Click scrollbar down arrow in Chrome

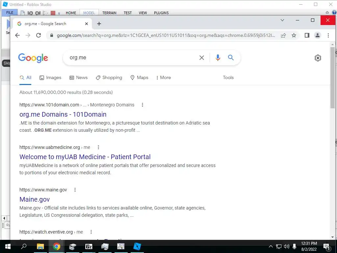pos(332,237)
